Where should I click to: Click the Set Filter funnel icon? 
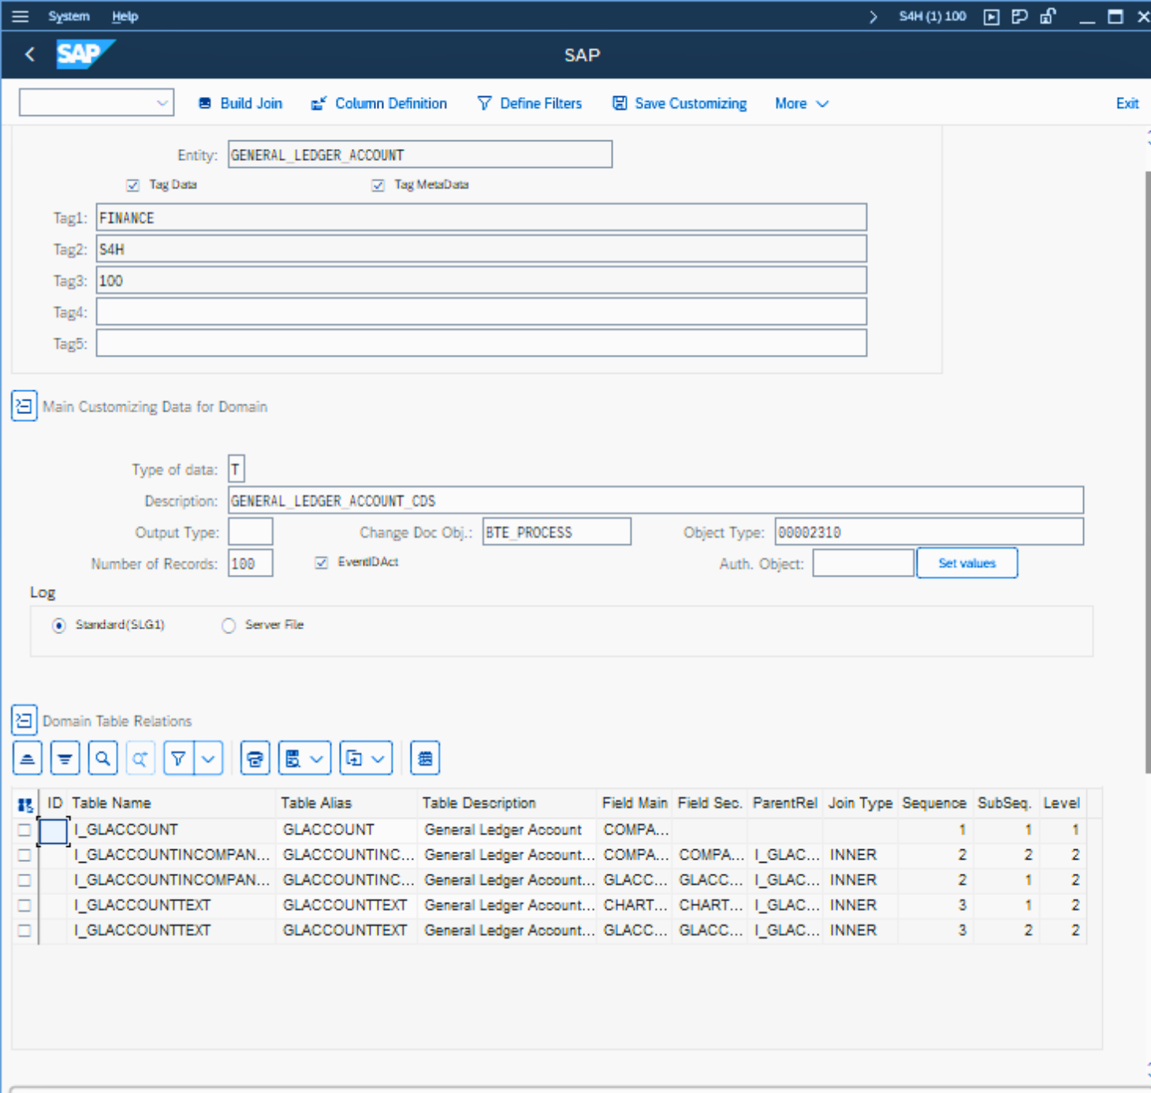coord(179,759)
